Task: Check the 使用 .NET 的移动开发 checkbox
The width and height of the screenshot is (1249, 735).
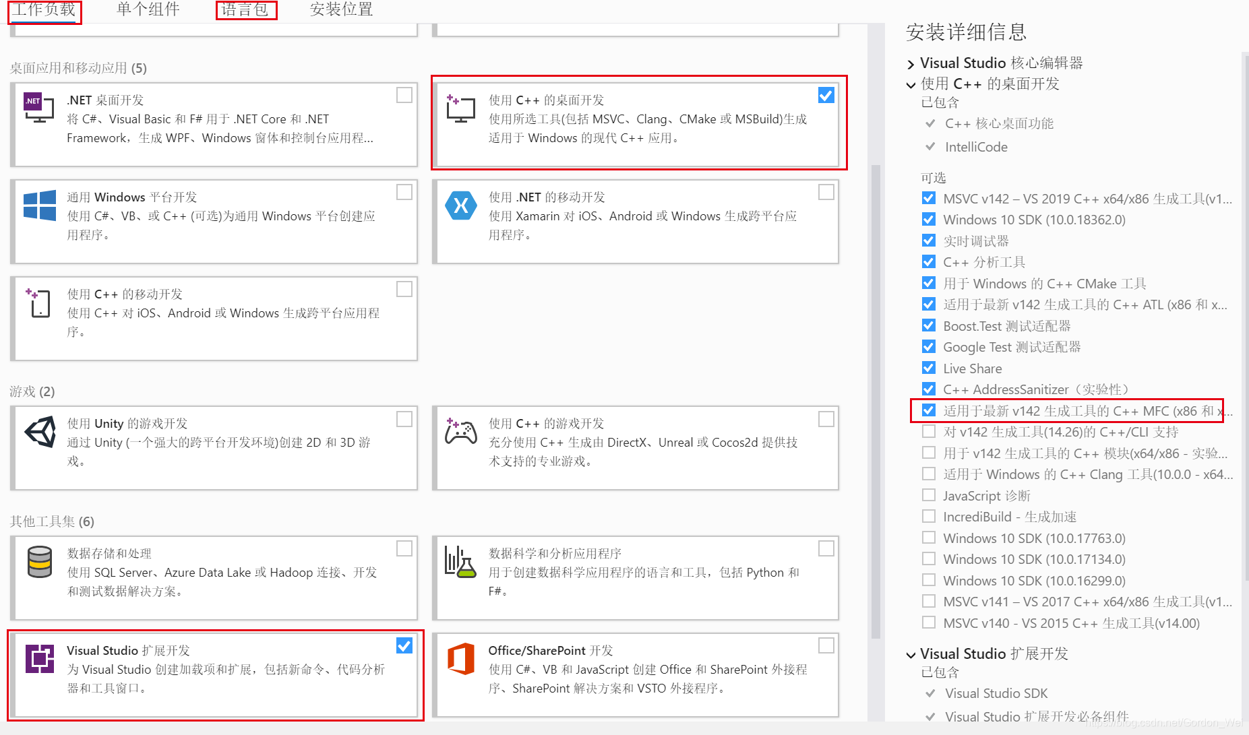Action: [x=826, y=193]
